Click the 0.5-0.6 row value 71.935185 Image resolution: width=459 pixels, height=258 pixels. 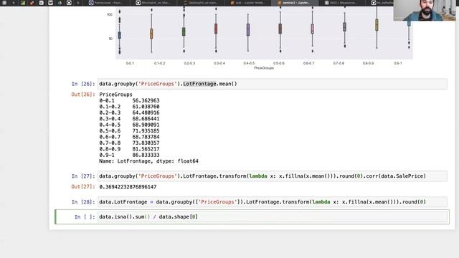coord(146,130)
